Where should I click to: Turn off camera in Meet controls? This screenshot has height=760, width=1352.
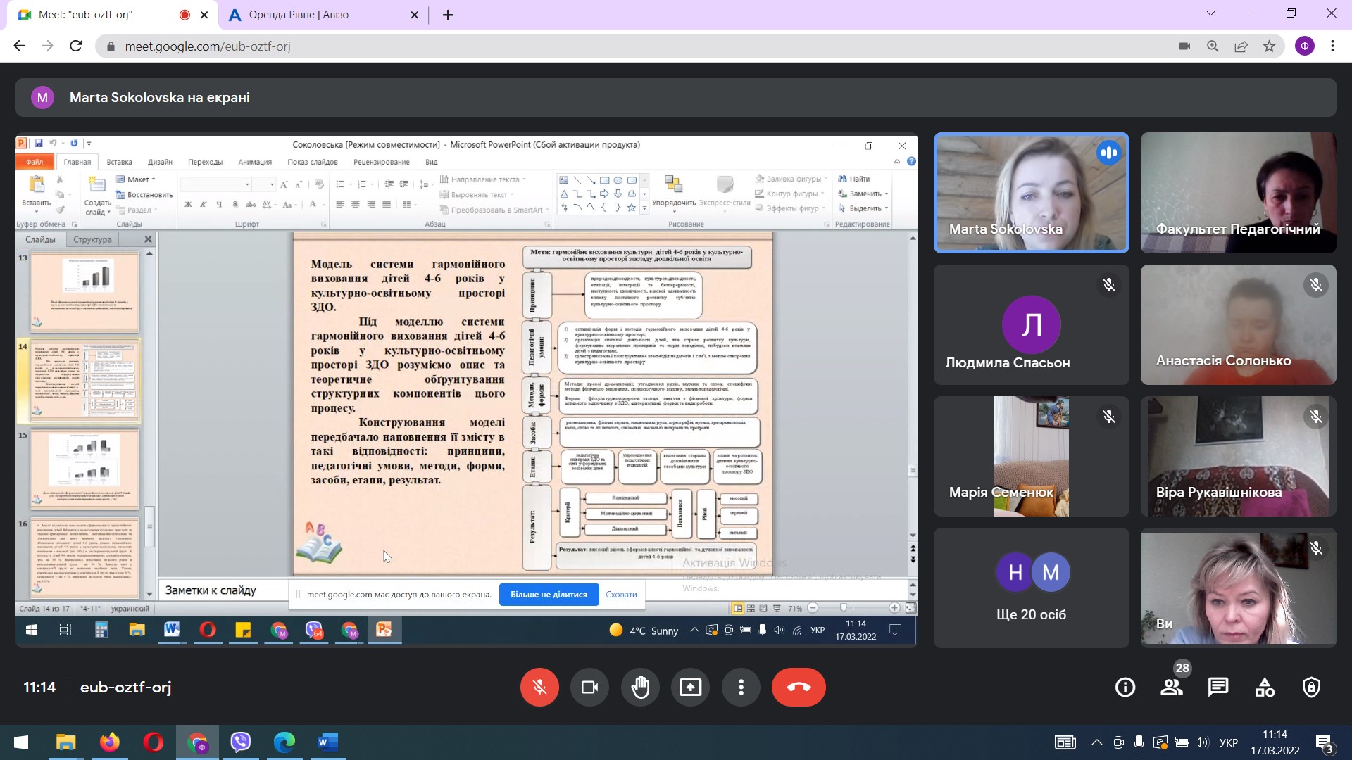tap(589, 687)
